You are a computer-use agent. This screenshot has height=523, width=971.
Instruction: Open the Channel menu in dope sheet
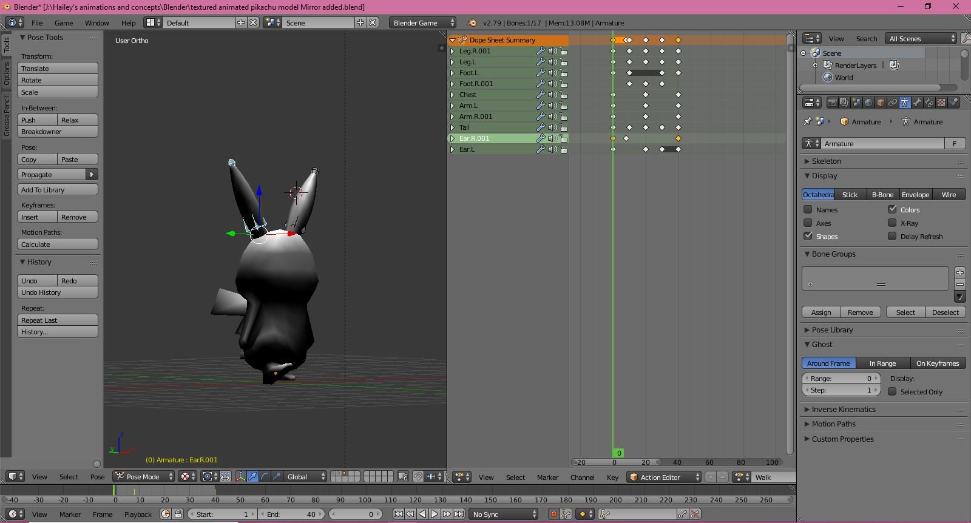(582, 477)
